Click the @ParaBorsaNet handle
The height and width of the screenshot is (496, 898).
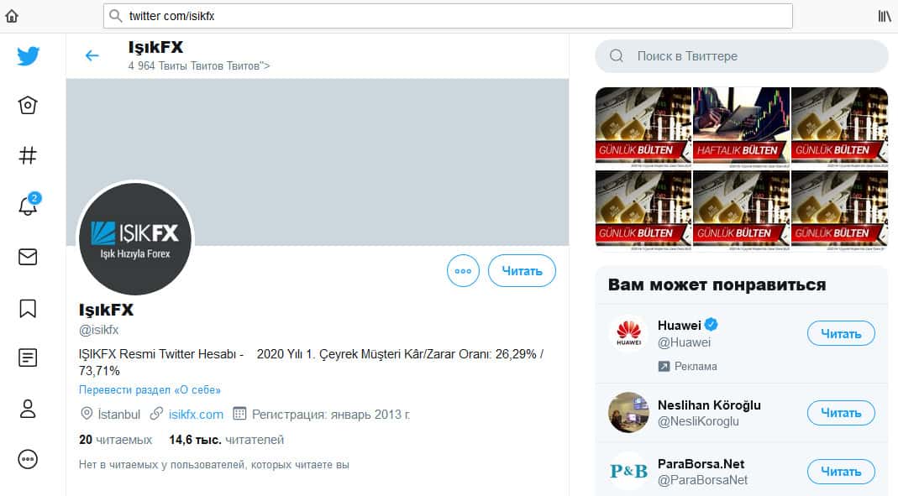coord(703,480)
